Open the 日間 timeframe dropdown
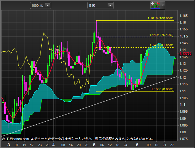This screenshot has height=148, width=195. (x=101, y=6)
